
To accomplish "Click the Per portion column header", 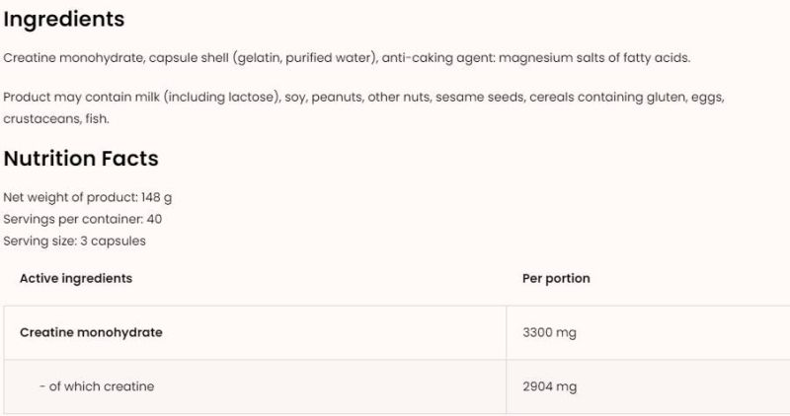I will pyautogui.click(x=556, y=279).
